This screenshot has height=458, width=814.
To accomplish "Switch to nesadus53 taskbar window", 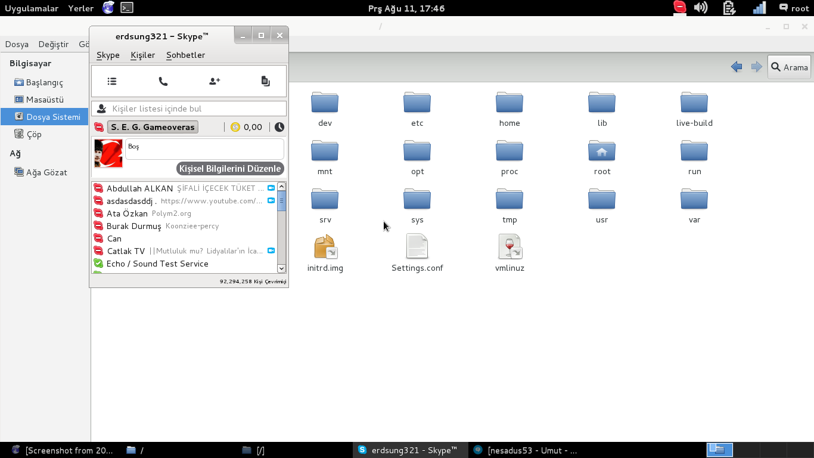I will pyautogui.click(x=526, y=450).
